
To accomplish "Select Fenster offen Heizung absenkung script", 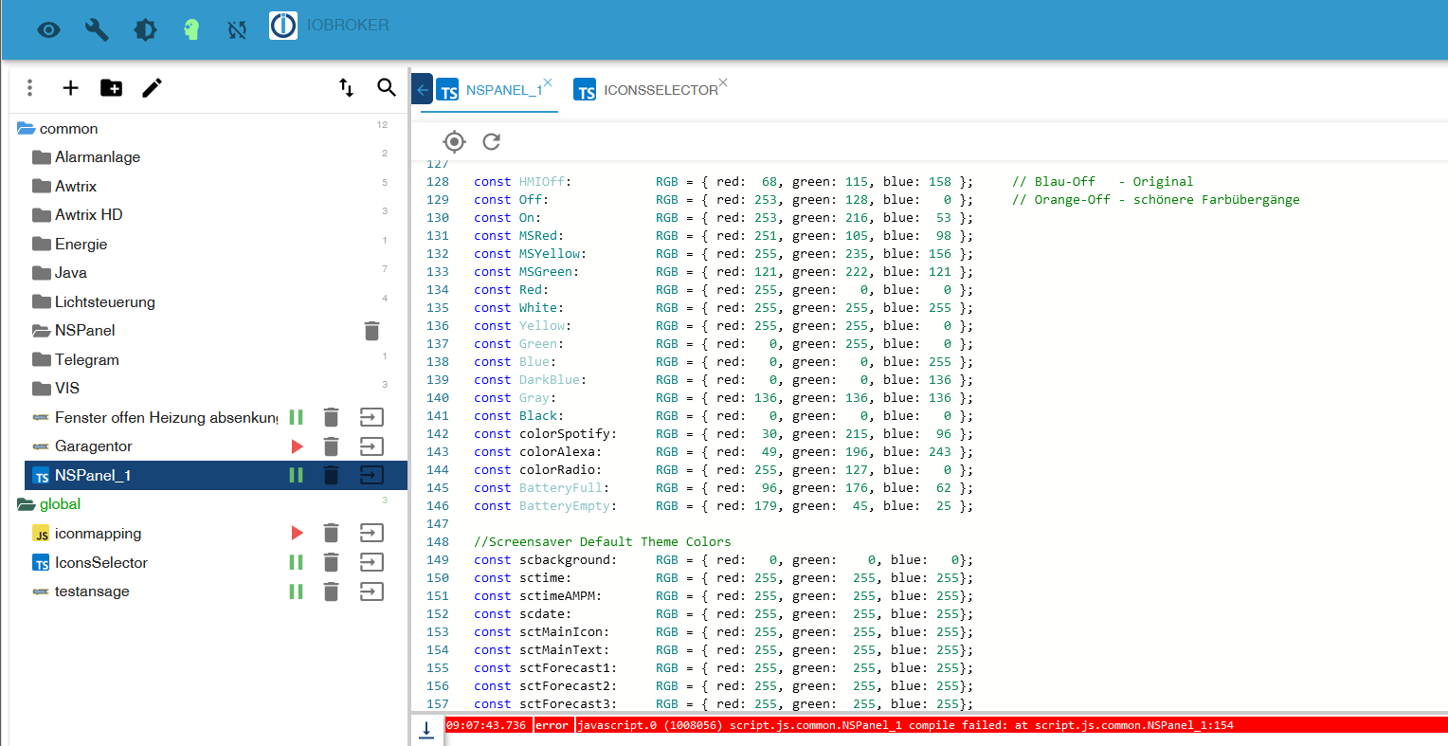I will (167, 418).
